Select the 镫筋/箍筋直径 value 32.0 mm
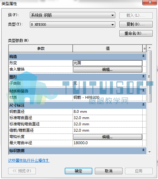The height and width of the screenshot is (179, 158). pyautogui.click(x=107, y=130)
